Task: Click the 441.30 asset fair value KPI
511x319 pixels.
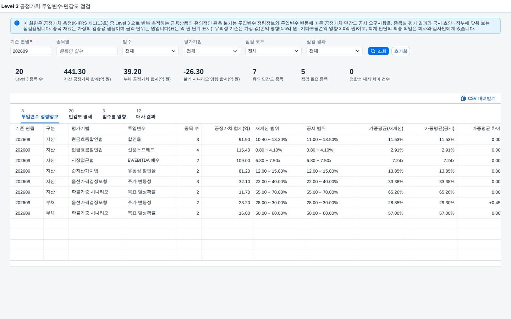Action: 87,75
